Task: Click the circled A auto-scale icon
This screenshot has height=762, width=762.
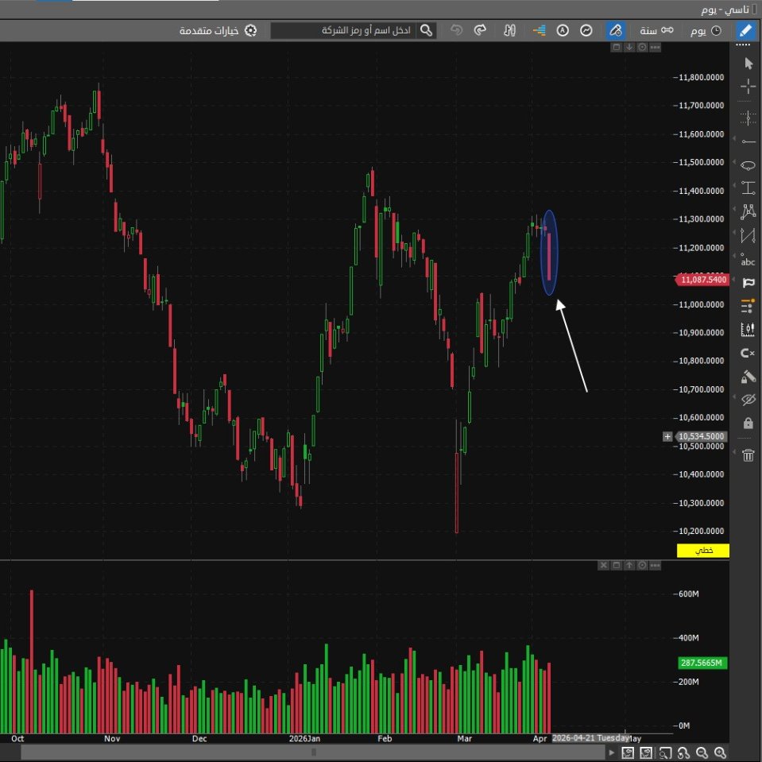Action: click(563, 30)
